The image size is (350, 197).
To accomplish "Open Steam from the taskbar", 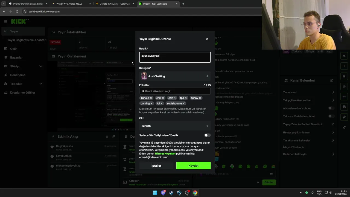I will click(x=171, y=193).
